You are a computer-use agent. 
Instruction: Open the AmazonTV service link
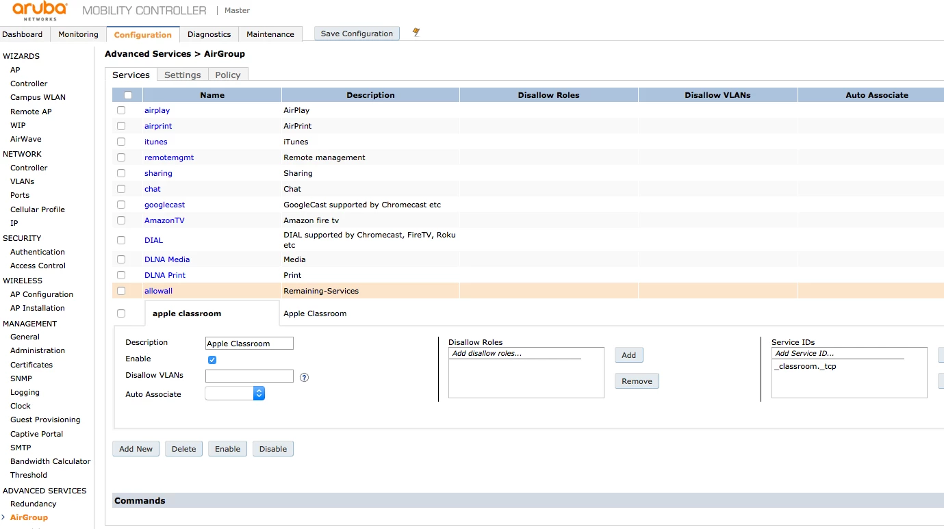tap(164, 220)
